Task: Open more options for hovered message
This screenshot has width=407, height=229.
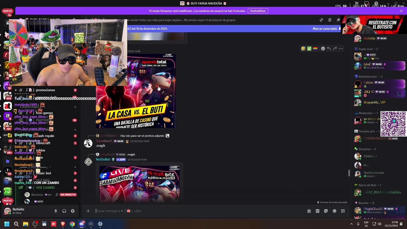Action: [x=341, y=49]
